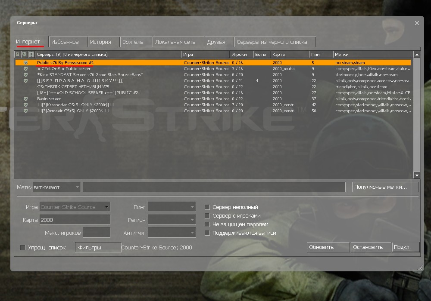Sort by the Боты column header
431x301 pixels.
(x=262, y=54)
